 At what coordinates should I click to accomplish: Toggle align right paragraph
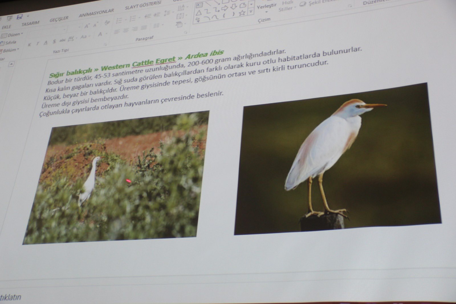coord(135,29)
